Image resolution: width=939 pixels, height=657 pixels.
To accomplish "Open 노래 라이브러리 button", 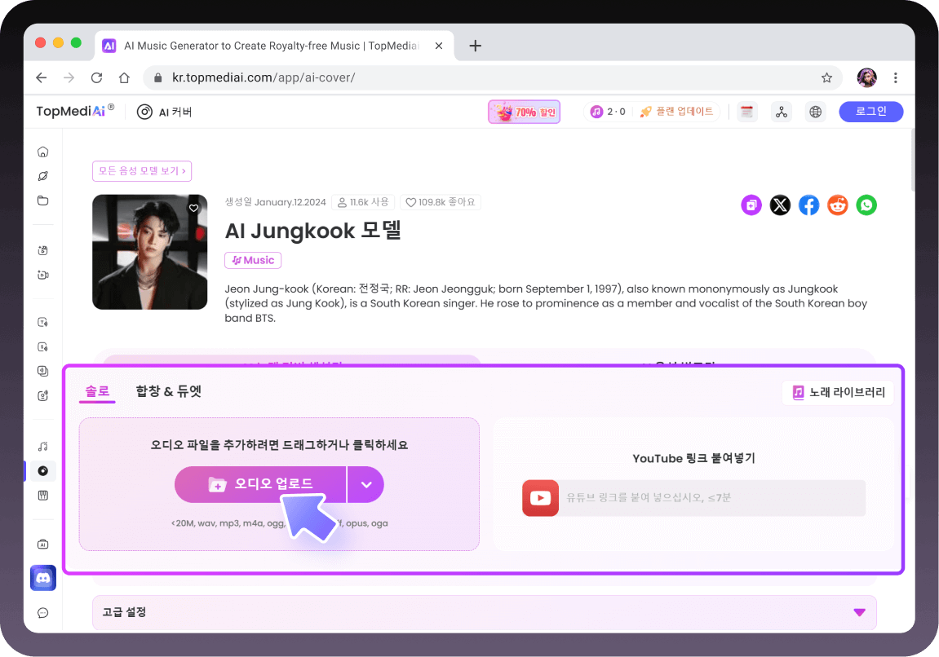I will (x=838, y=393).
